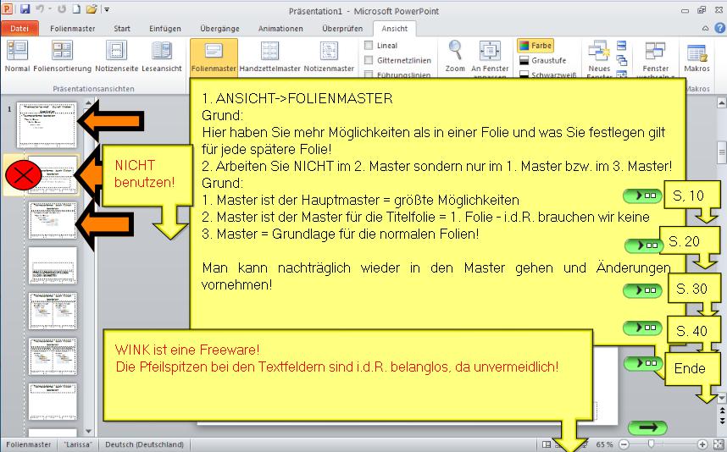The image size is (727, 452).
Task: Click the zoom slider handle
Action: point(650,444)
